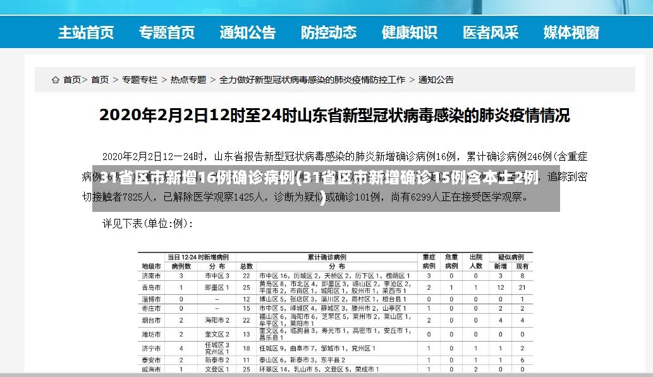Screen dimensions: 653x377
Task: Select the 枣庄市 table row label
Action: click(x=151, y=309)
